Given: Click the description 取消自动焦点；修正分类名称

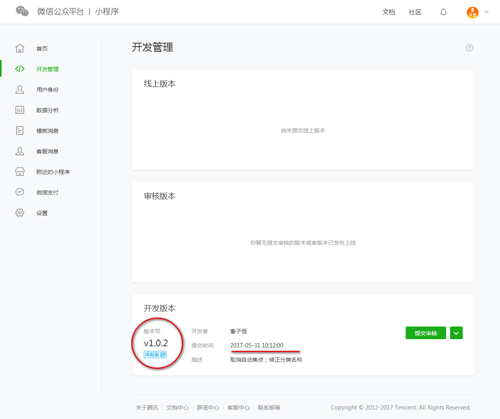Looking at the screenshot, I should tap(266, 360).
